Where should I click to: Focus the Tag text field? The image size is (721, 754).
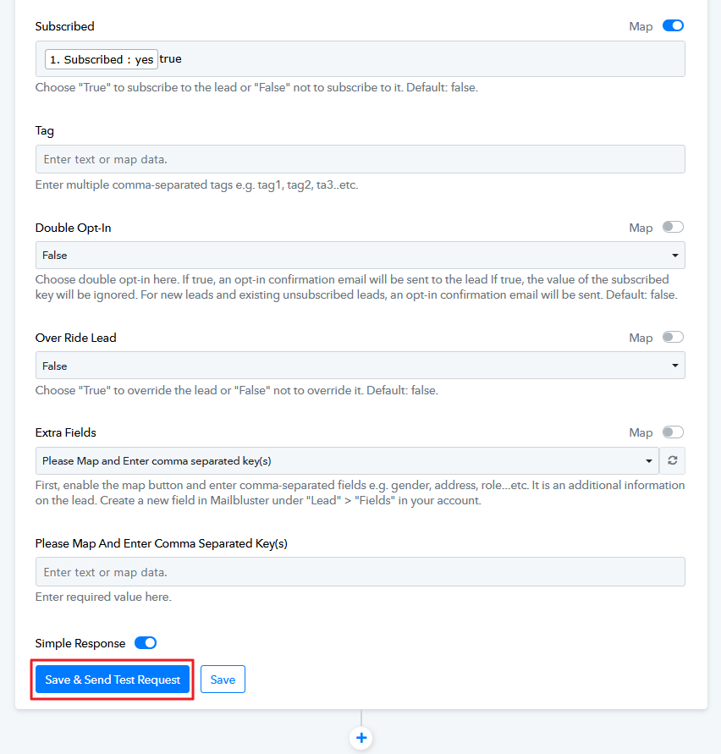click(x=360, y=159)
